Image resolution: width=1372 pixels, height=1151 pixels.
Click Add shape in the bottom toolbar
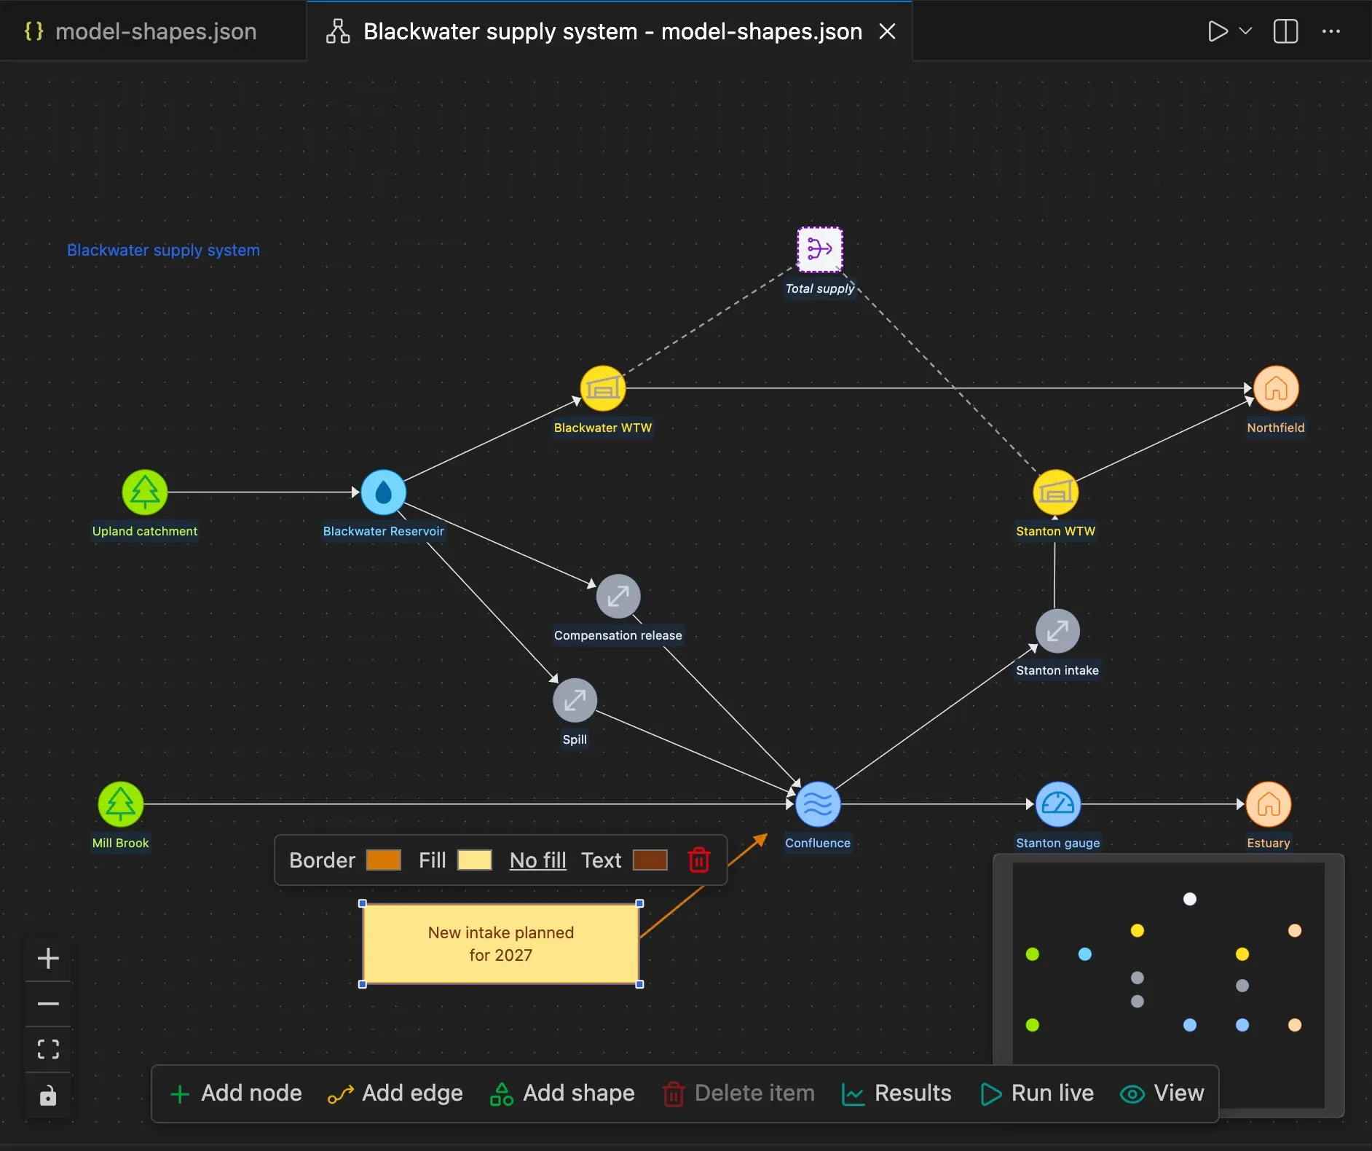562,1093
